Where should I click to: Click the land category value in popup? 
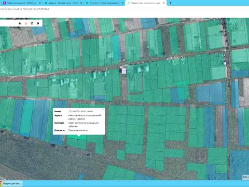point(84,125)
